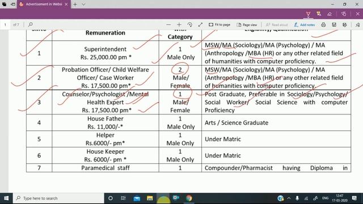The image size is (363, 204).
Task: Close the purple annotation toolbar
Action: [x=358, y=14]
